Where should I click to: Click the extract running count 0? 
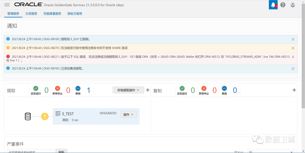click(46, 90)
